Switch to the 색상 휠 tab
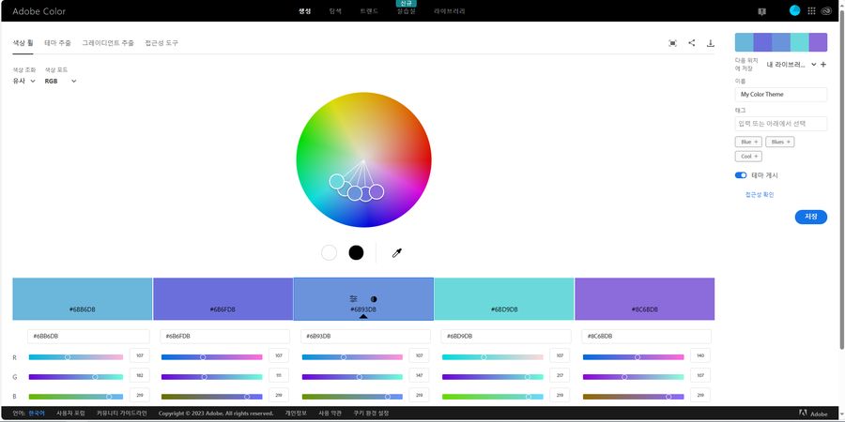845x422 pixels. pos(23,43)
